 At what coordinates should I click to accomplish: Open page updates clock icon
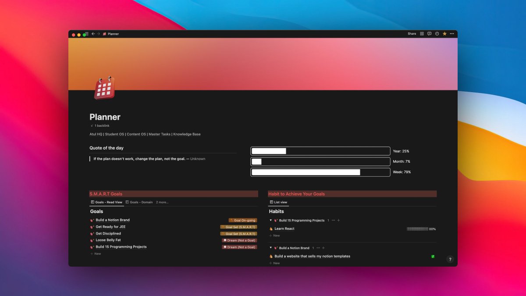(x=437, y=34)
